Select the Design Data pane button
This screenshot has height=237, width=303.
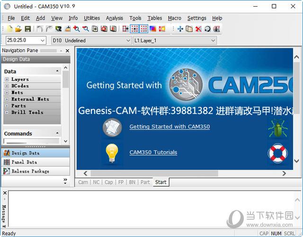[36, 153]
